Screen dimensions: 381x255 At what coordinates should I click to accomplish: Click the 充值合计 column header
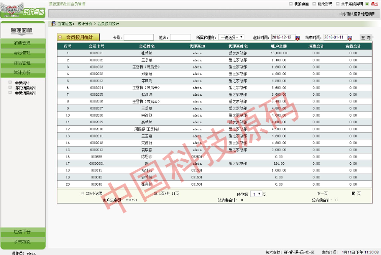coord(353,46)
